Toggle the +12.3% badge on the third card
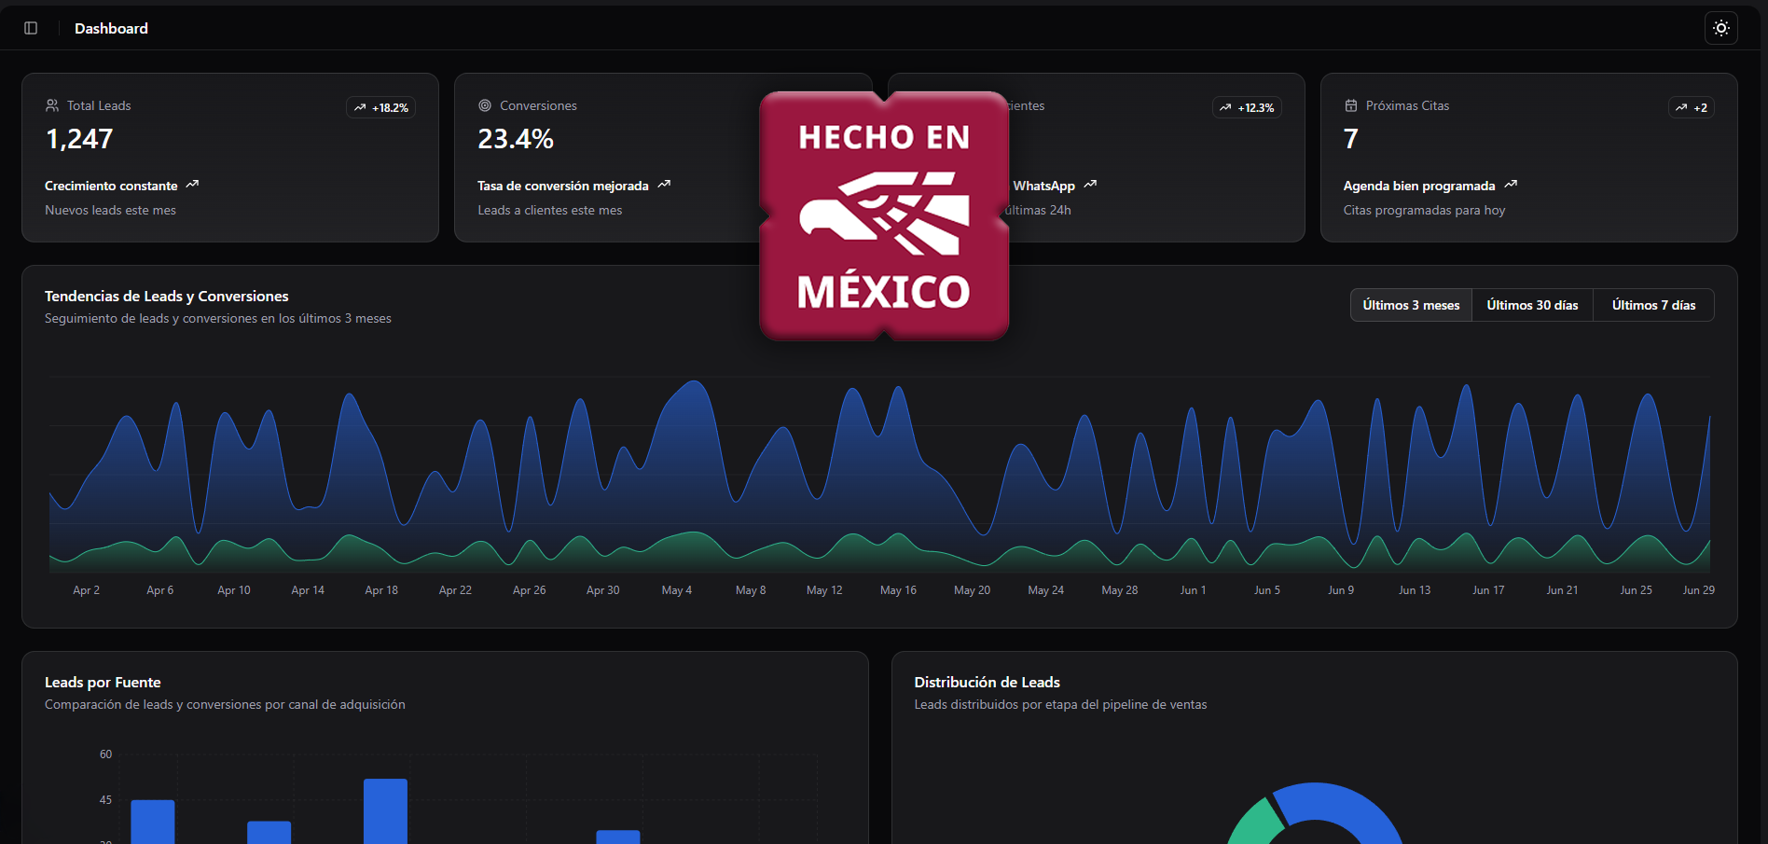Screen dimensions: 1768x844 pos(1247,107)
